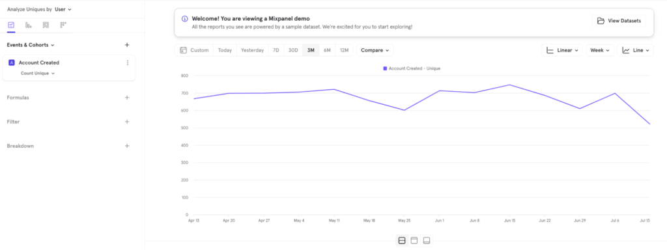Open the Compare dropdown
Image resolution: width=667 pixels, height=250 pixels.
click(x=375, y=50)
